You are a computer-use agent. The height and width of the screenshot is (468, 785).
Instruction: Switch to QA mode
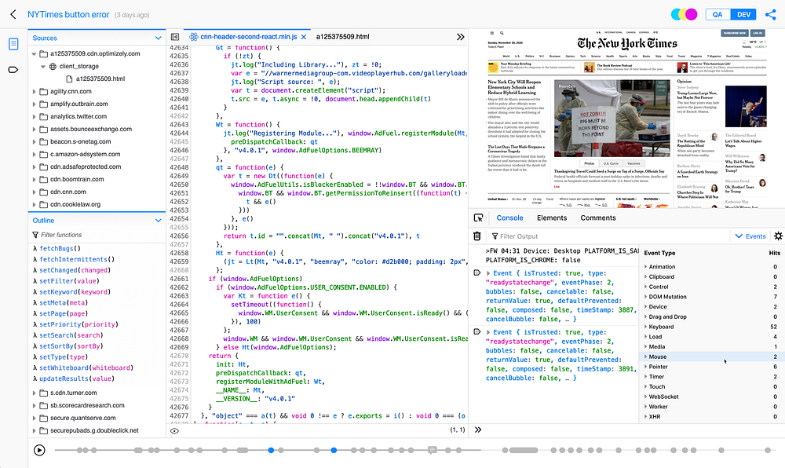[717, 14]
